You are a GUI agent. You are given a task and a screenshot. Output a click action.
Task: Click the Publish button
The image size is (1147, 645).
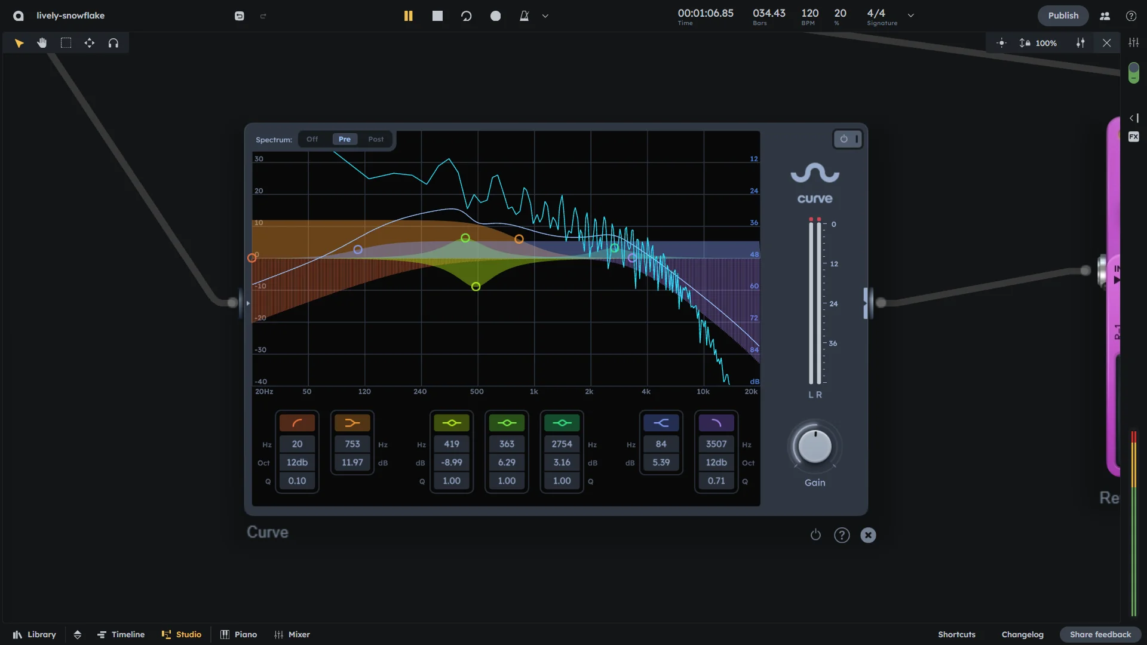[x=1063, y=15]
